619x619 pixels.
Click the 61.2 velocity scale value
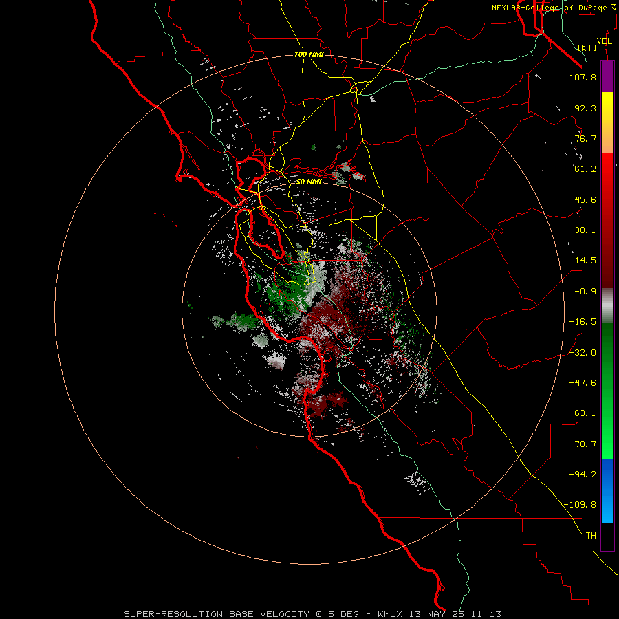coord(585,169)
